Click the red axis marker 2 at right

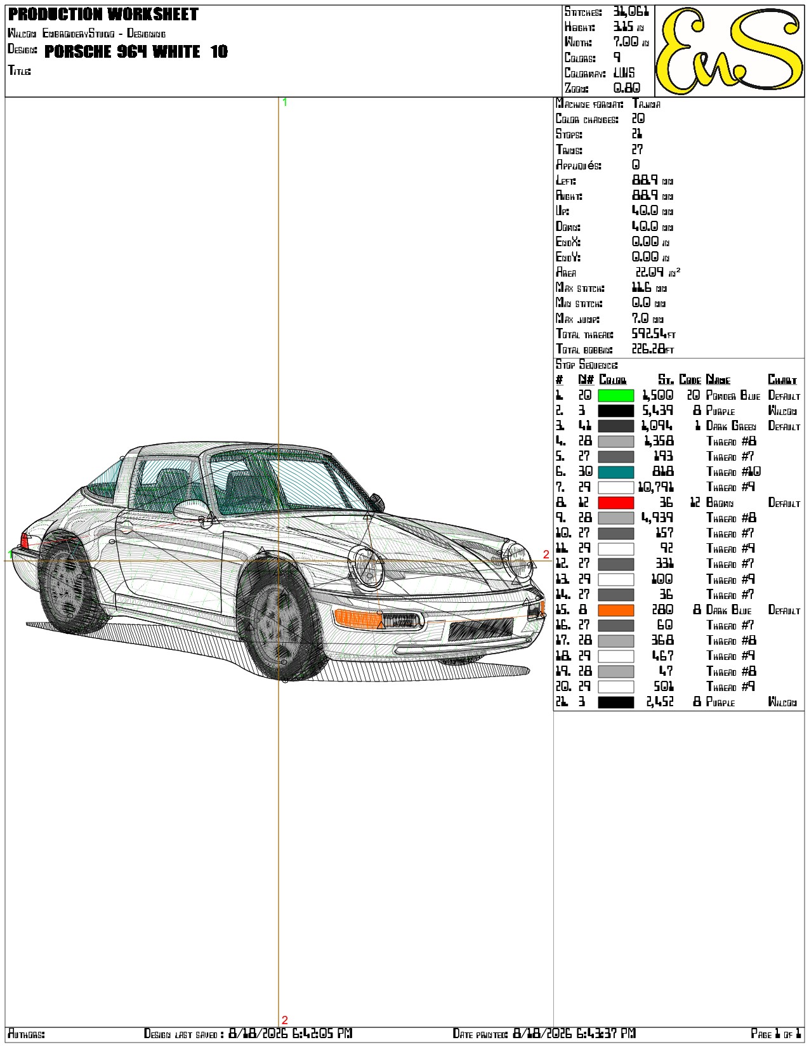pyautogui.click(x=546, y=555)
